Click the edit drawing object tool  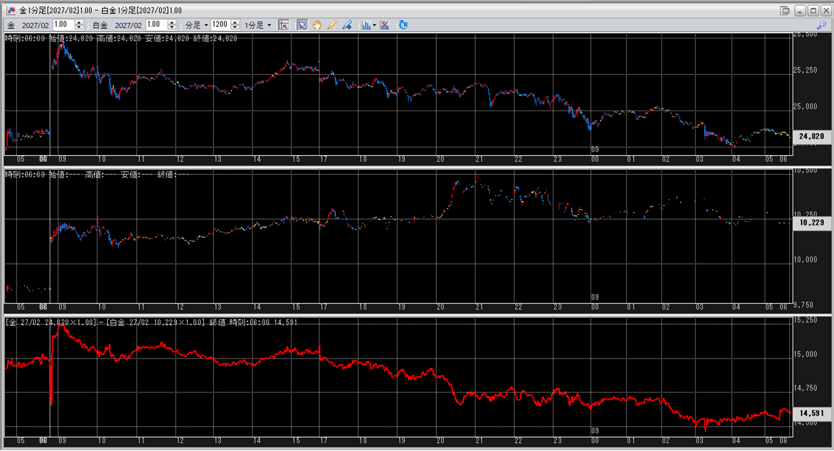click(347, 25)
